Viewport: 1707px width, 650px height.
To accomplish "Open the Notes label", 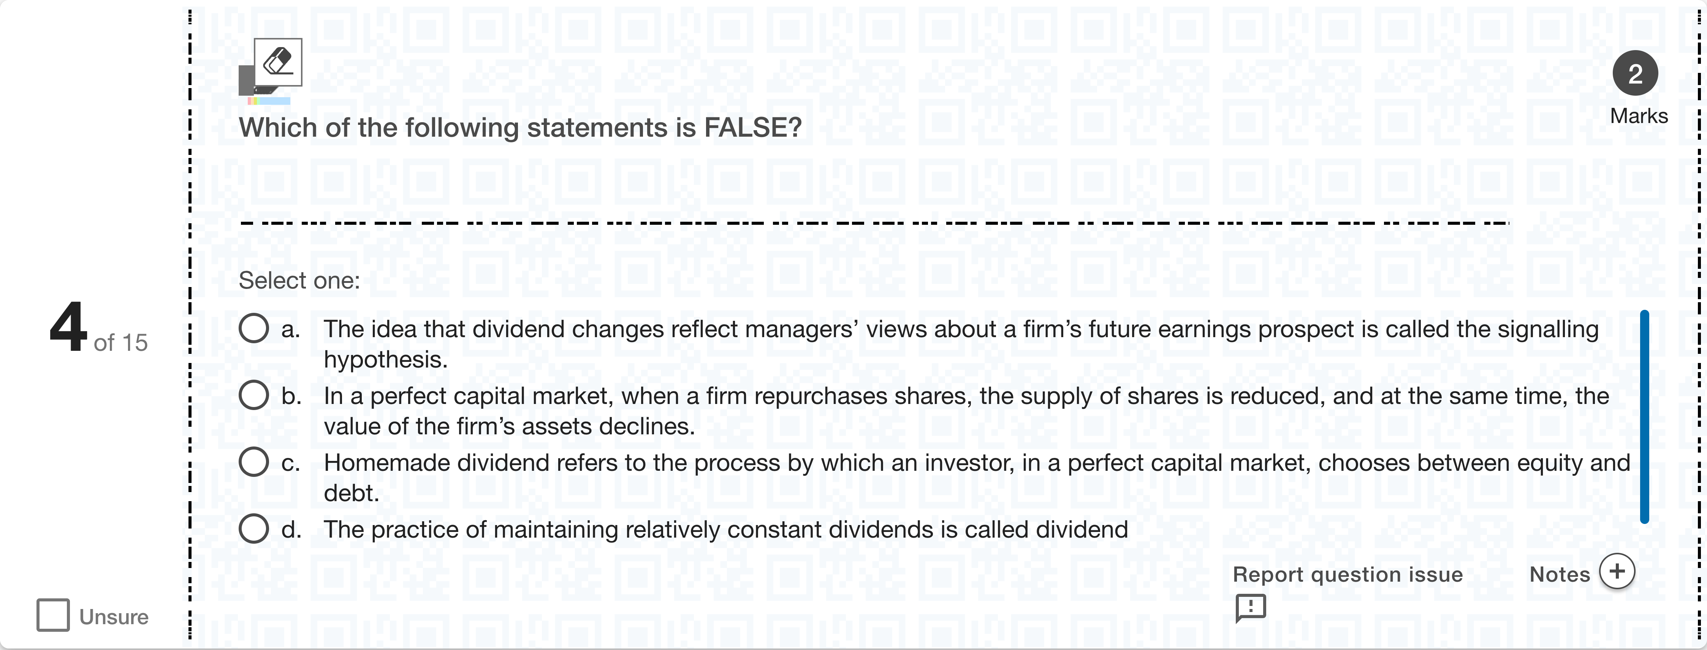I will tap(1559, 574).
